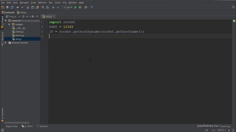Open the Edit menu
Viewport: 236px width, 132px height.
click(x=9, y=3)
